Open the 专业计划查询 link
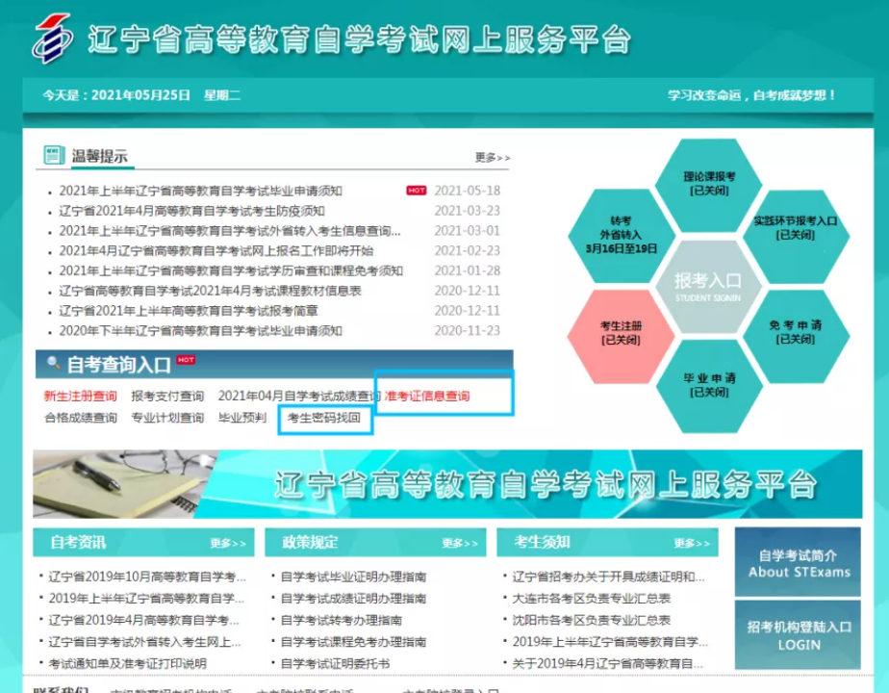The image size is (889, 693). click(167, 418)
